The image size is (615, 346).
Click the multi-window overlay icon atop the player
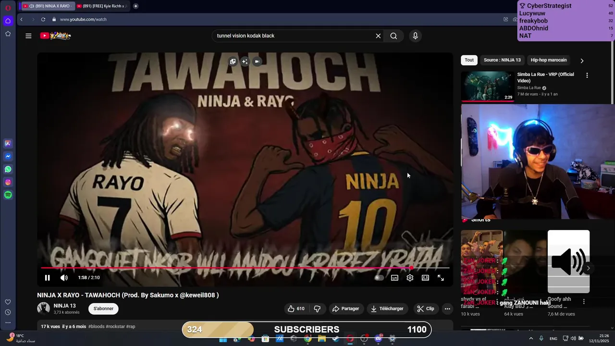(x=233, y=62)
